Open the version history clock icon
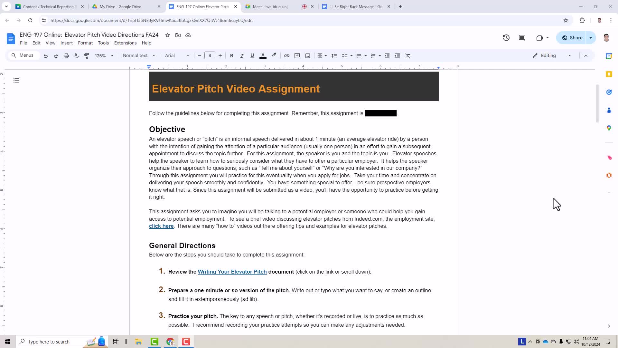 click(506, 38)
